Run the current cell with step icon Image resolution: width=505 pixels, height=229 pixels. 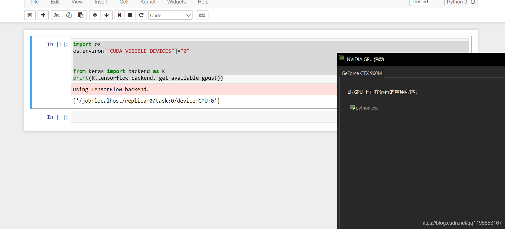click(x=120, y=15)
